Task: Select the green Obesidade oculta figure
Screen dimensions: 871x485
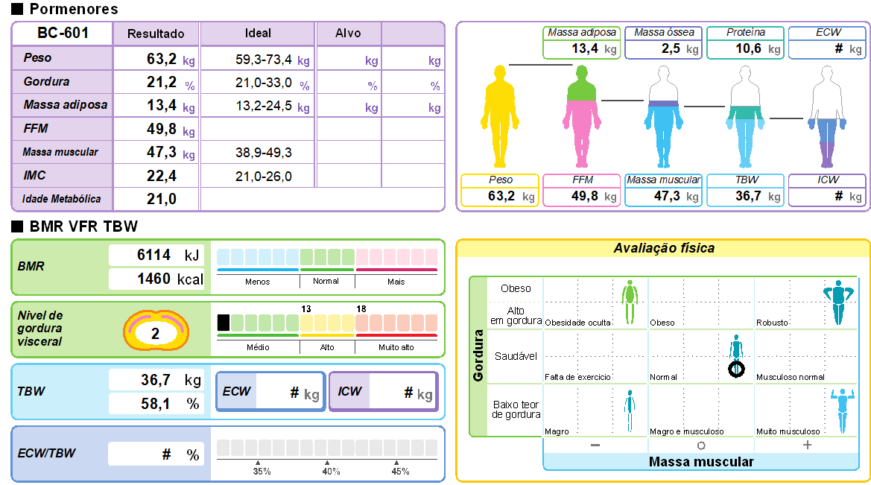Action: pyautogui.click(x=630, y=301)
